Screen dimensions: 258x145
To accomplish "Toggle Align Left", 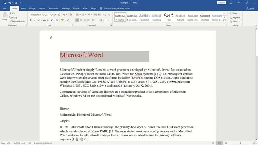I will (x=77, y=20).
